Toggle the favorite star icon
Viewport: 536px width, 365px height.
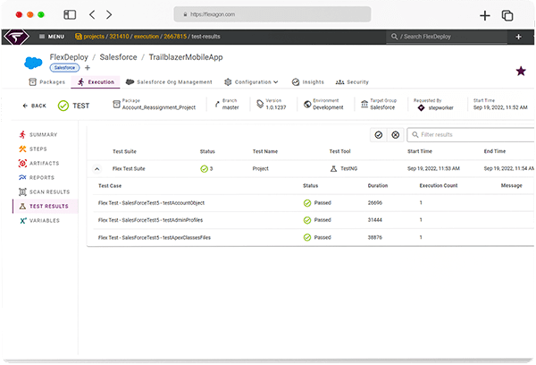click(x=521, y=72)
